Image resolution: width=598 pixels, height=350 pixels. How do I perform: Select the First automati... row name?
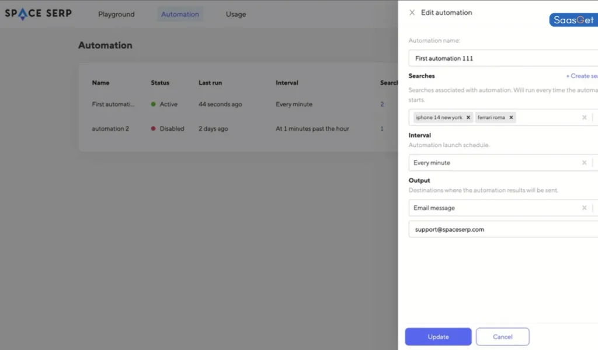(x=113, y=104)
